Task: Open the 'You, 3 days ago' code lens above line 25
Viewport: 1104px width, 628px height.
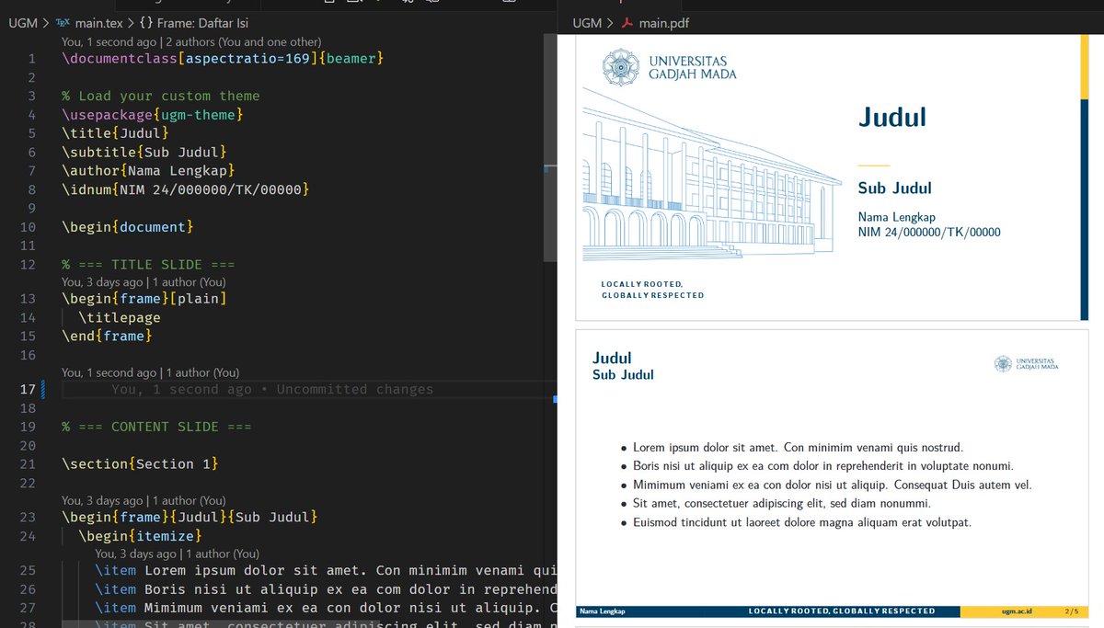Action: click(135, 554)
